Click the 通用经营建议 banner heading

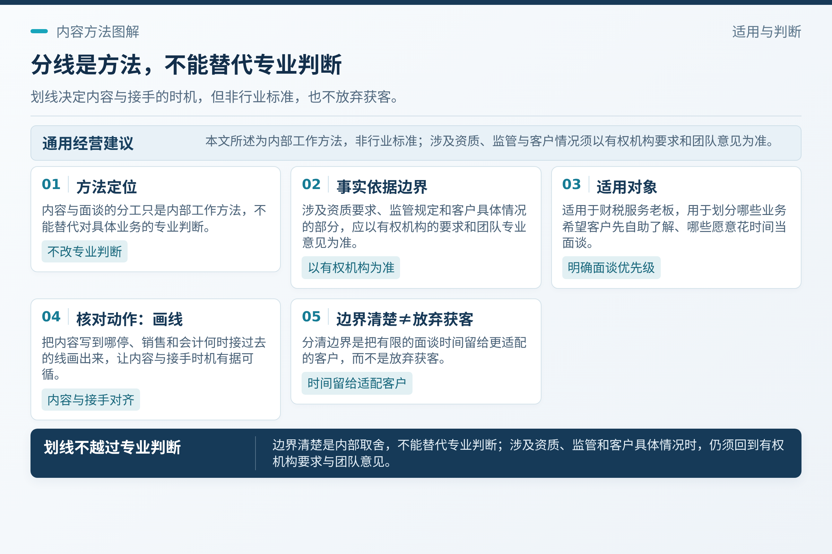pyautogui.click(x=88, y=143)
